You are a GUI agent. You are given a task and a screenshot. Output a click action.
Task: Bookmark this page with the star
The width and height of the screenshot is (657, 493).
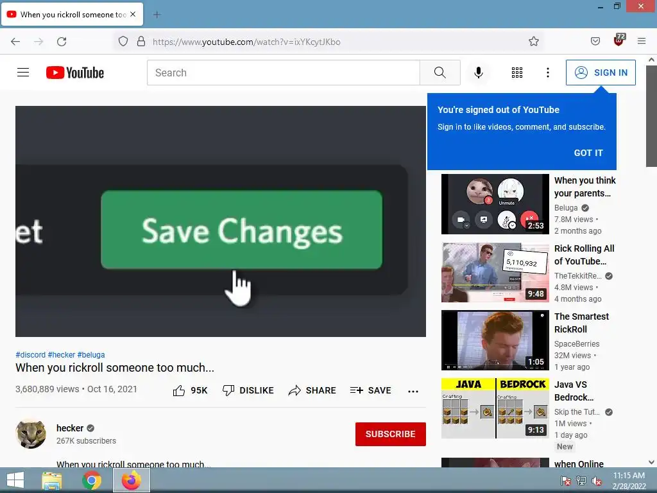pyautogui.click(x=533, y=41)
